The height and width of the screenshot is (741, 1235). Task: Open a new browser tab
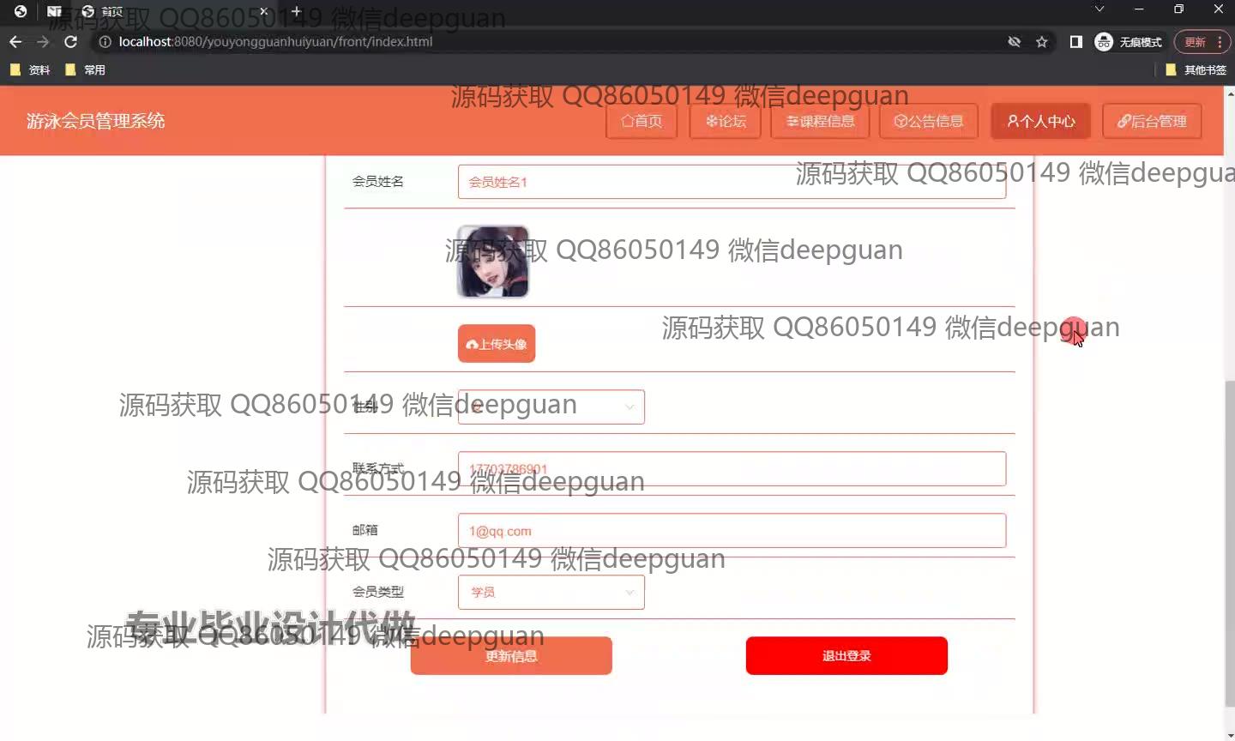[296, 11]
